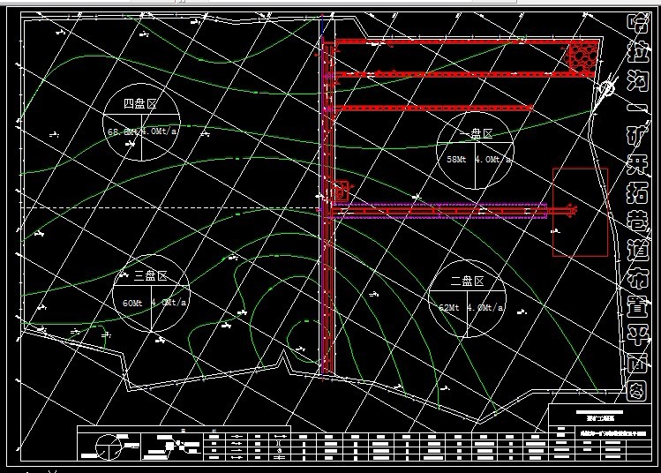661x473 pixels.
Task: Click 4.0Mt/a in the 三盘区 circle
Action: [169, 303]
